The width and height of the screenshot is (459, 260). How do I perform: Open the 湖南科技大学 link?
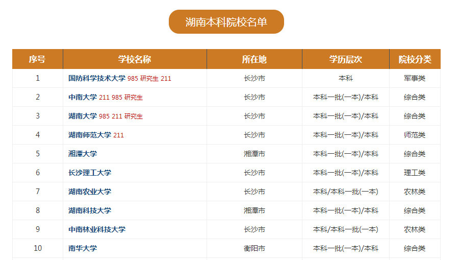tap(90, 210)
